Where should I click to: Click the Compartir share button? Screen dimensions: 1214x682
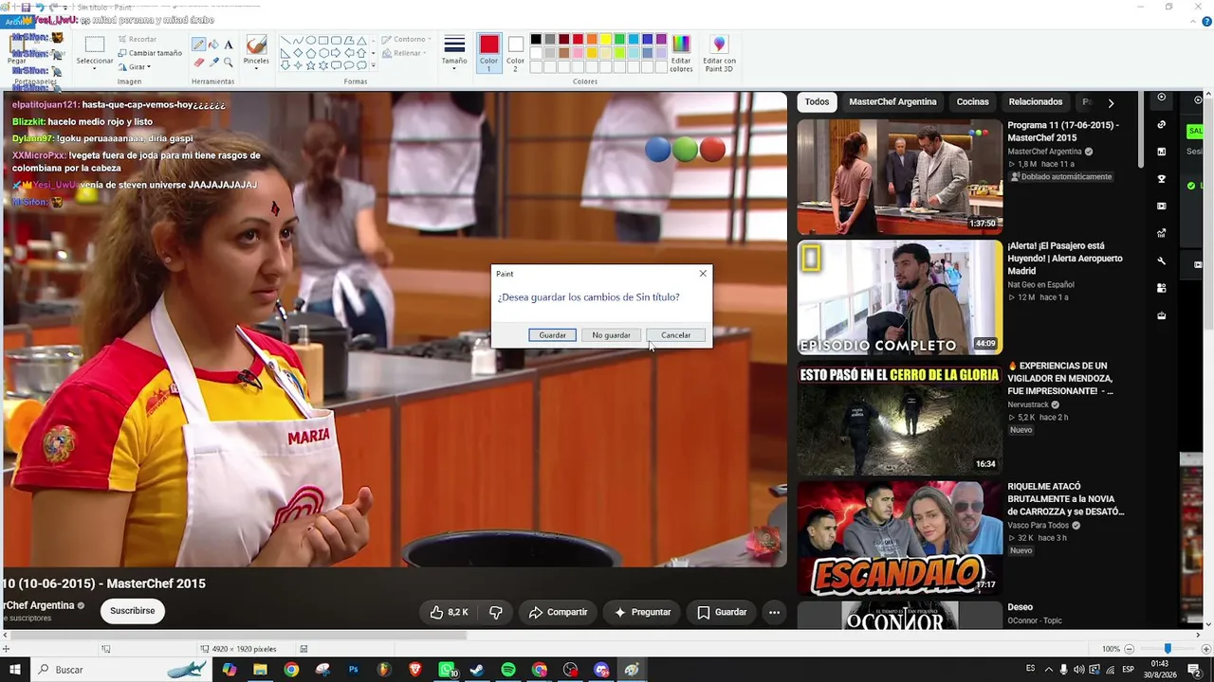[x=558, y=612]
